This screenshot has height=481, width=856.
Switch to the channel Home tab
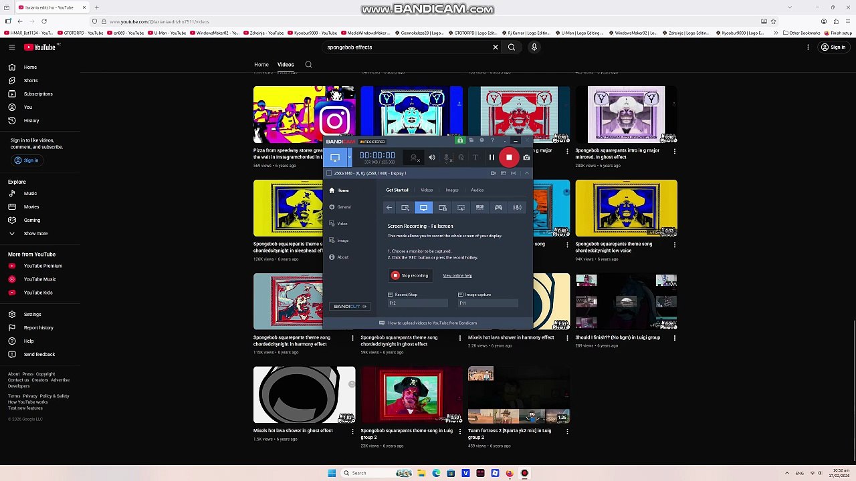coord(261,65)
